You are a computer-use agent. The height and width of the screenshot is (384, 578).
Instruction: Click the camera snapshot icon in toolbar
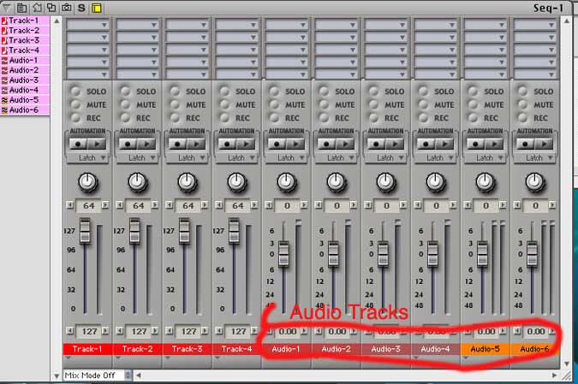(x=67, y=7)
